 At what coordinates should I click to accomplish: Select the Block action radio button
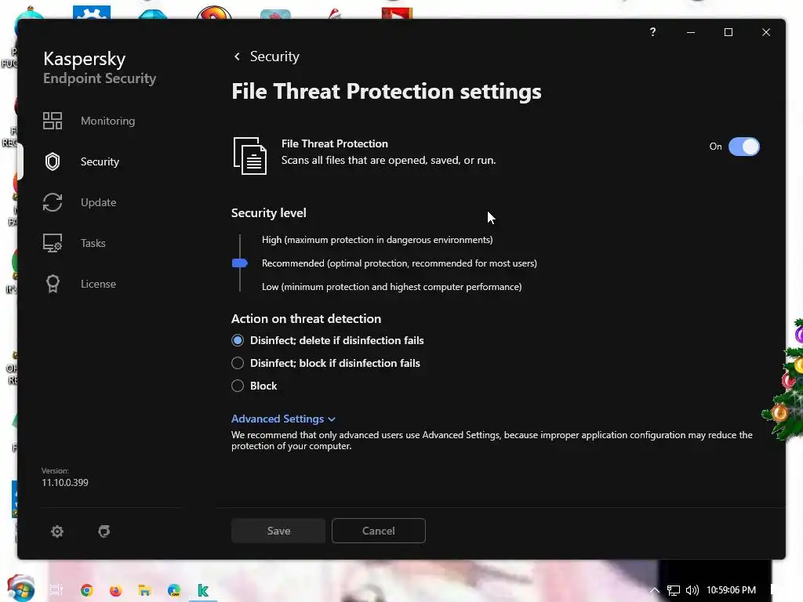238,386
